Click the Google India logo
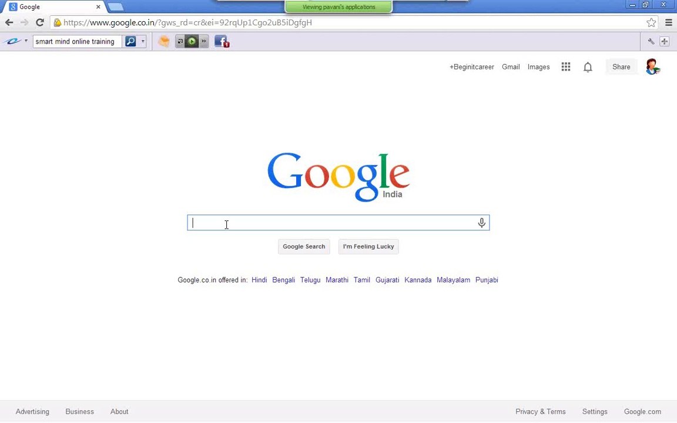This screenshot has width=677, height=423. click(x=338, y=177)
